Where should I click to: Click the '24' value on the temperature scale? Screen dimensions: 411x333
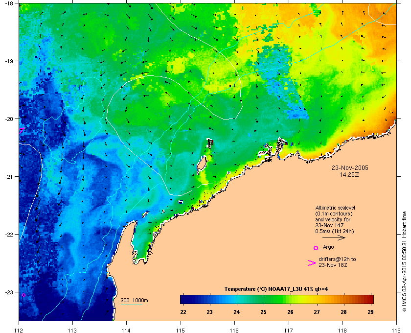click(x=237, y=312)
